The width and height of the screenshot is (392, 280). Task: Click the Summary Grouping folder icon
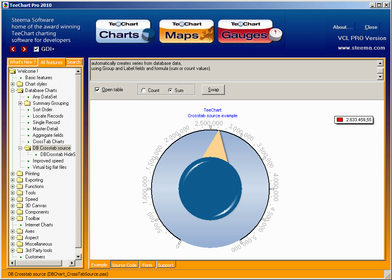[x=28, y=103]
